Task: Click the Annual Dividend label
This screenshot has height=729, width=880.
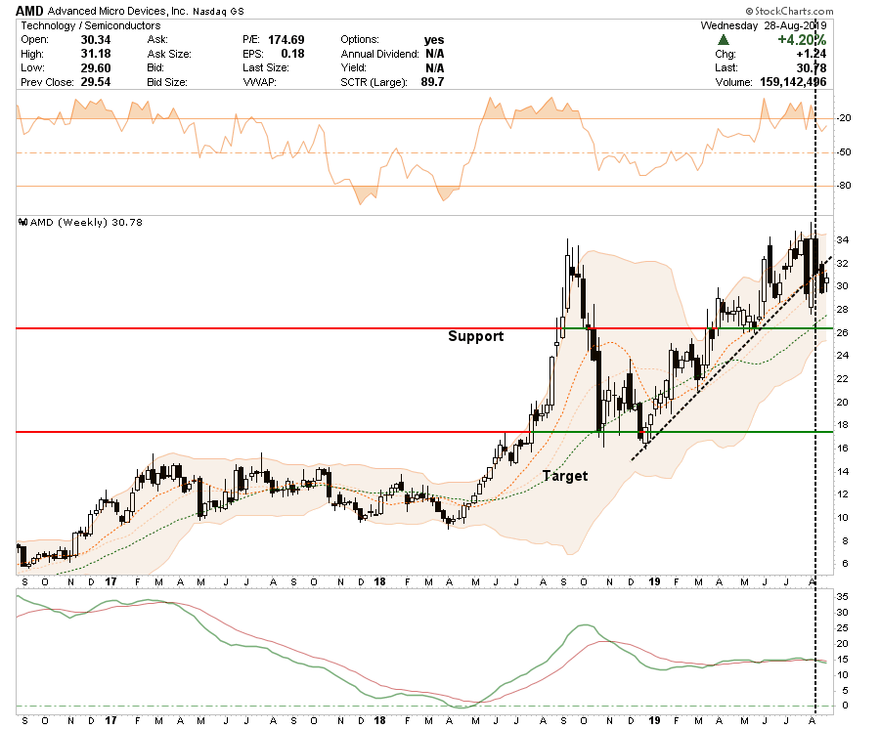Action: click(x=379, y=54)
